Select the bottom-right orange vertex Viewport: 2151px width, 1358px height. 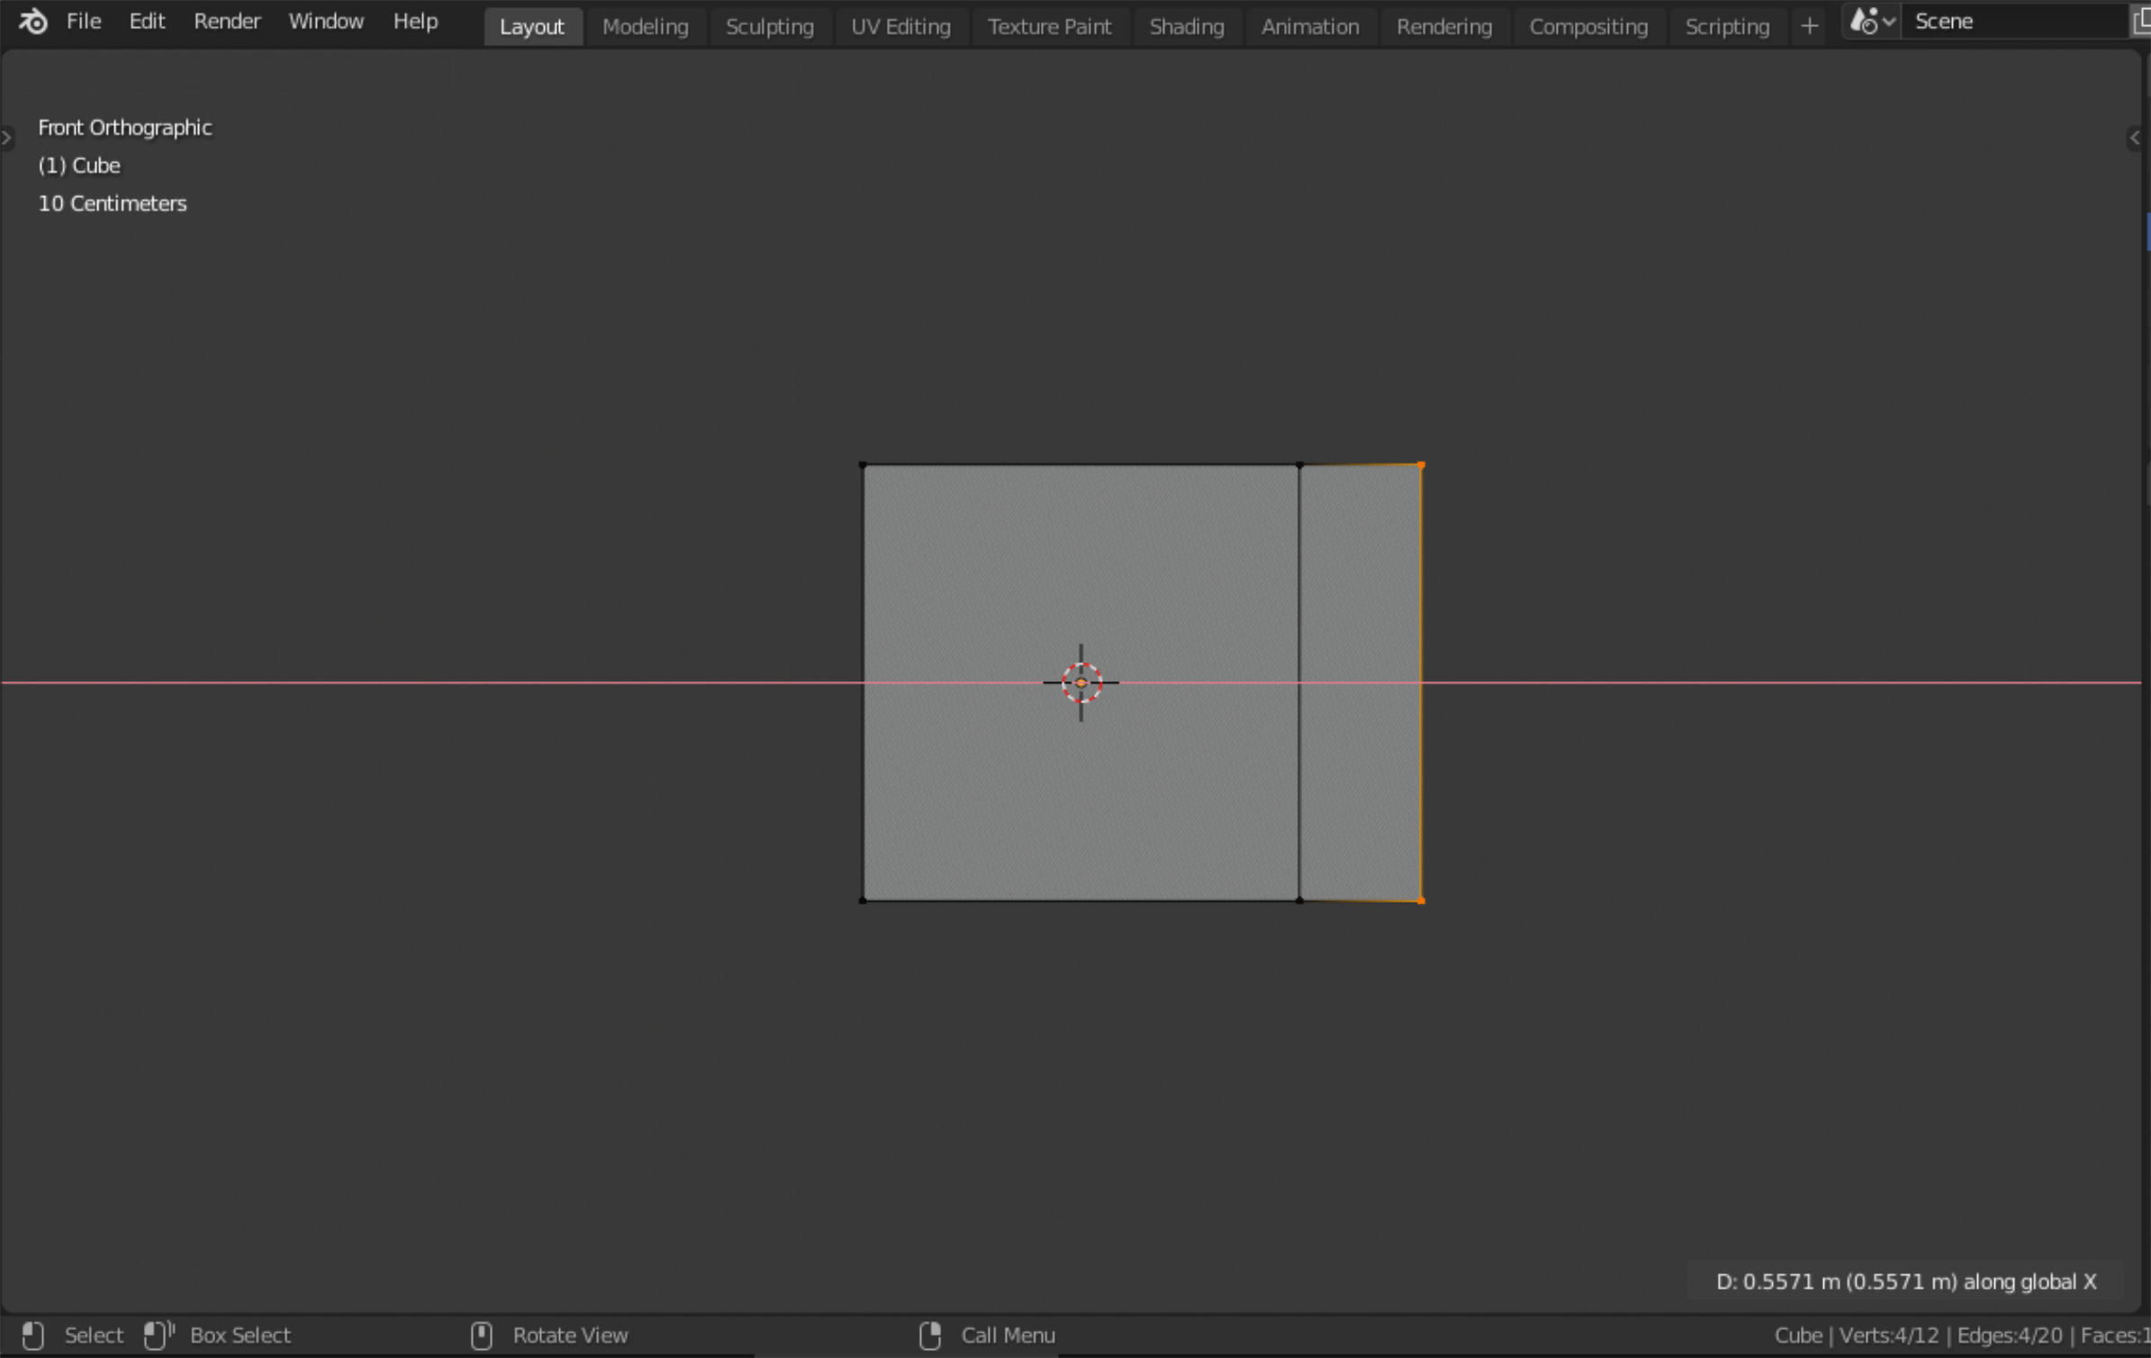1421,900
